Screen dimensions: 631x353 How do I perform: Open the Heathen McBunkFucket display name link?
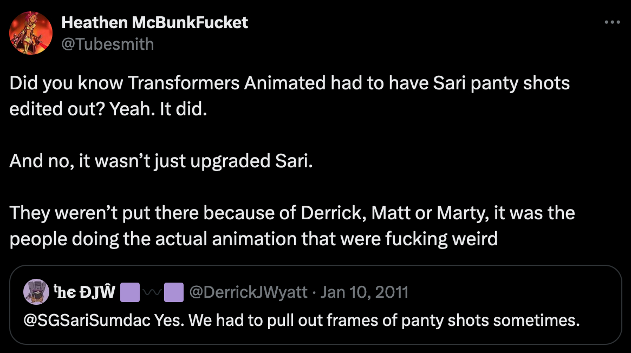154,23
